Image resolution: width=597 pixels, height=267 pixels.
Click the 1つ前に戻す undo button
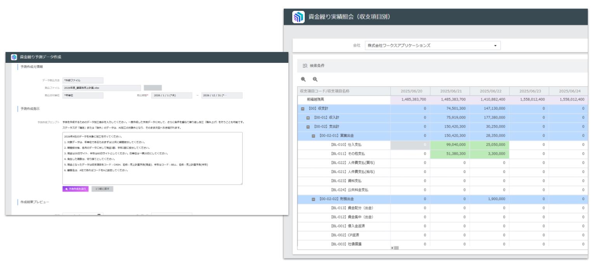pyautogui.click(x=102, y=189)
